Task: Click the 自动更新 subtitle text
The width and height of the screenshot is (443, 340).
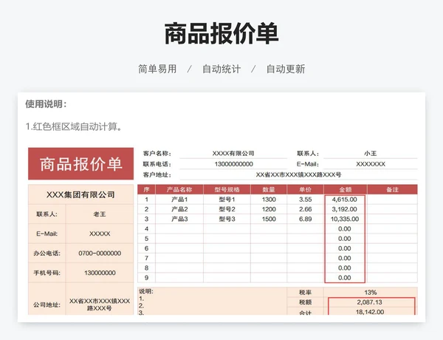Action: tap(286, 69)
